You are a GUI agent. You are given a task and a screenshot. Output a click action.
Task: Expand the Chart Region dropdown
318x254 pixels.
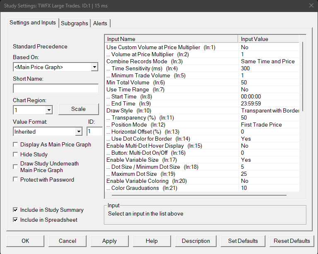click(49, 110)
